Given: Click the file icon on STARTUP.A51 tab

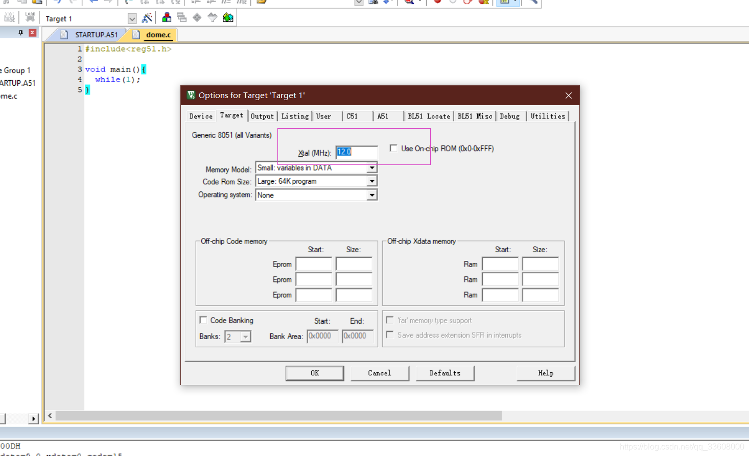Looking at the screenshot, I should (64, 35).
